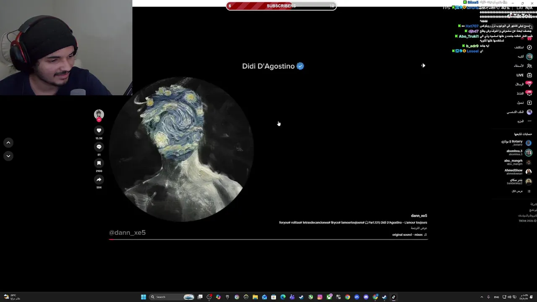
Task: Click the #foryou hashtag in caption
Action: click(x=285, y=223)
